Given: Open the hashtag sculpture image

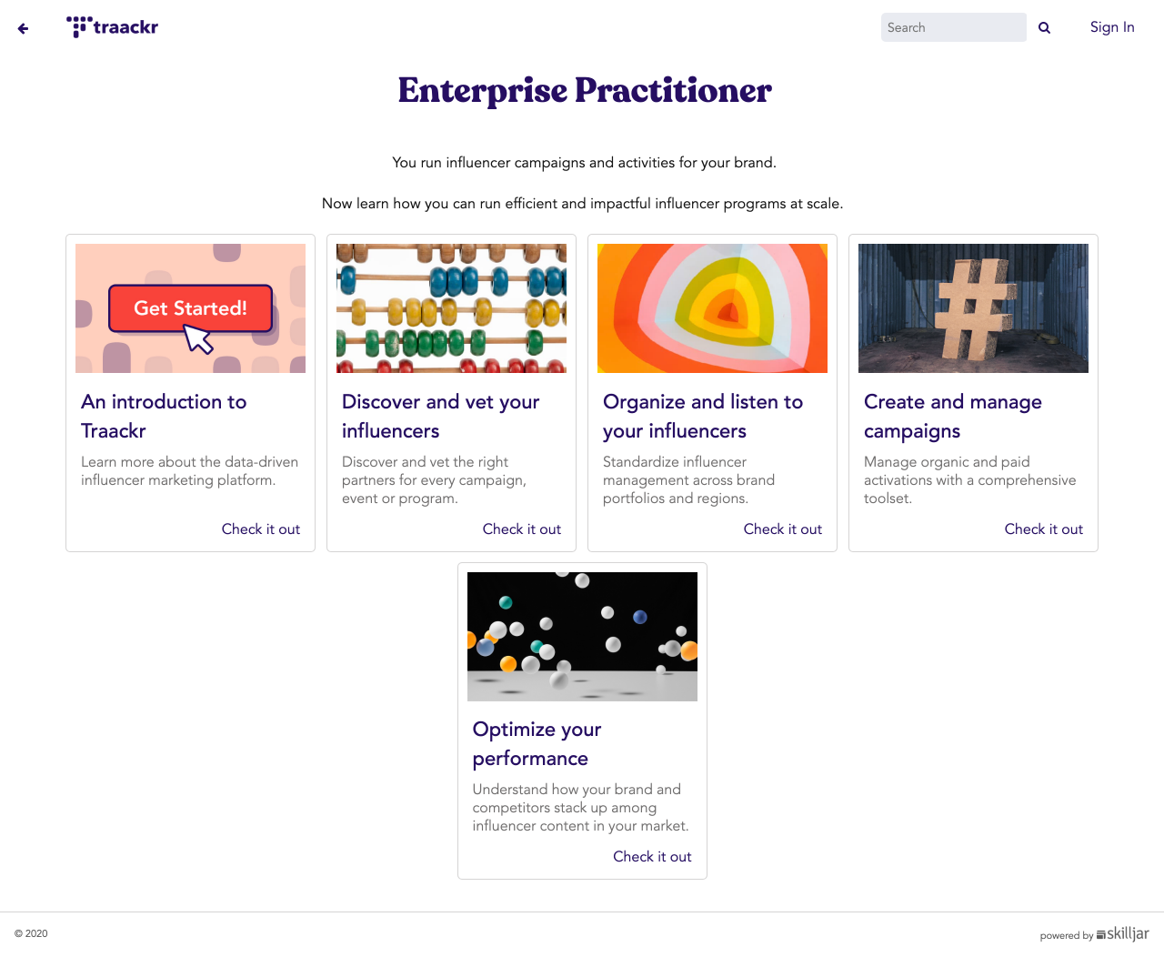Looking at the screenshot, I should (x=973, y=308).
